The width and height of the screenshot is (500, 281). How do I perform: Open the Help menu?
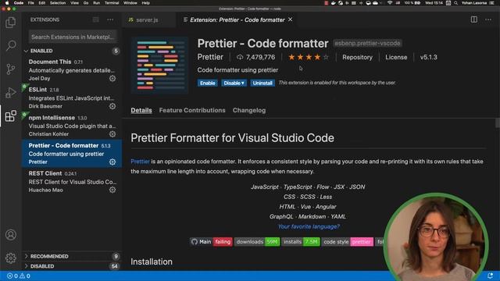pos(146,3)
